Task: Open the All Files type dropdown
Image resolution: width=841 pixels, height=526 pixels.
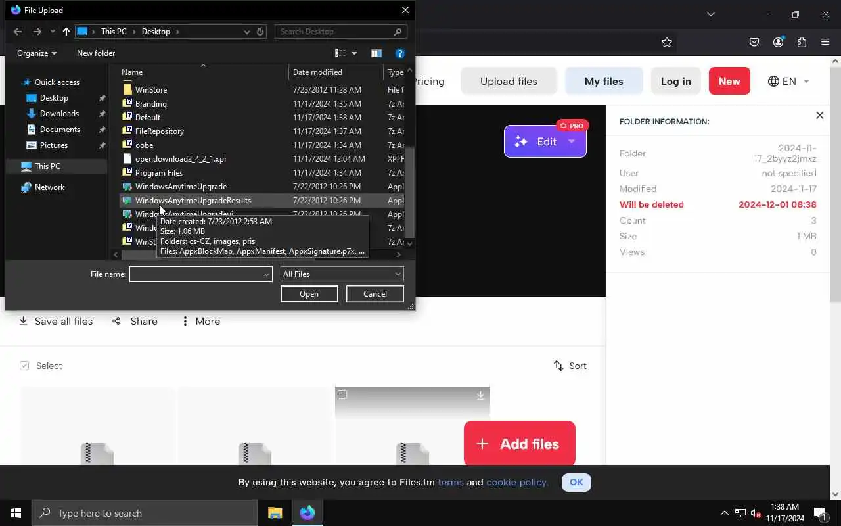Action: [342, 274]
